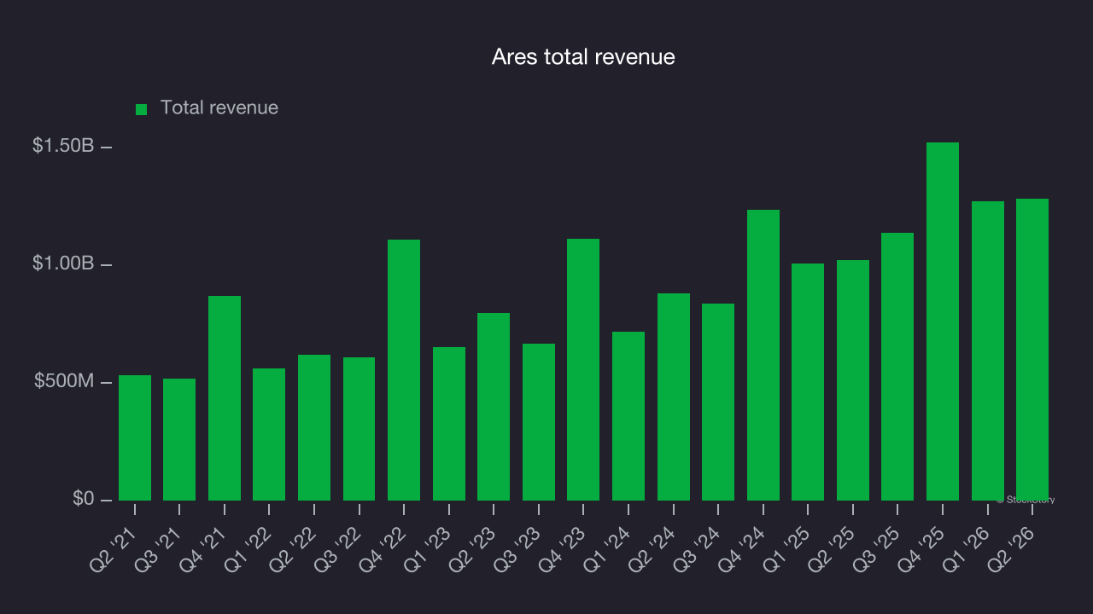This screenshot has height=614, width=1093.
Task: Select the Q2 '25 revenue bar
Action: 853,380
